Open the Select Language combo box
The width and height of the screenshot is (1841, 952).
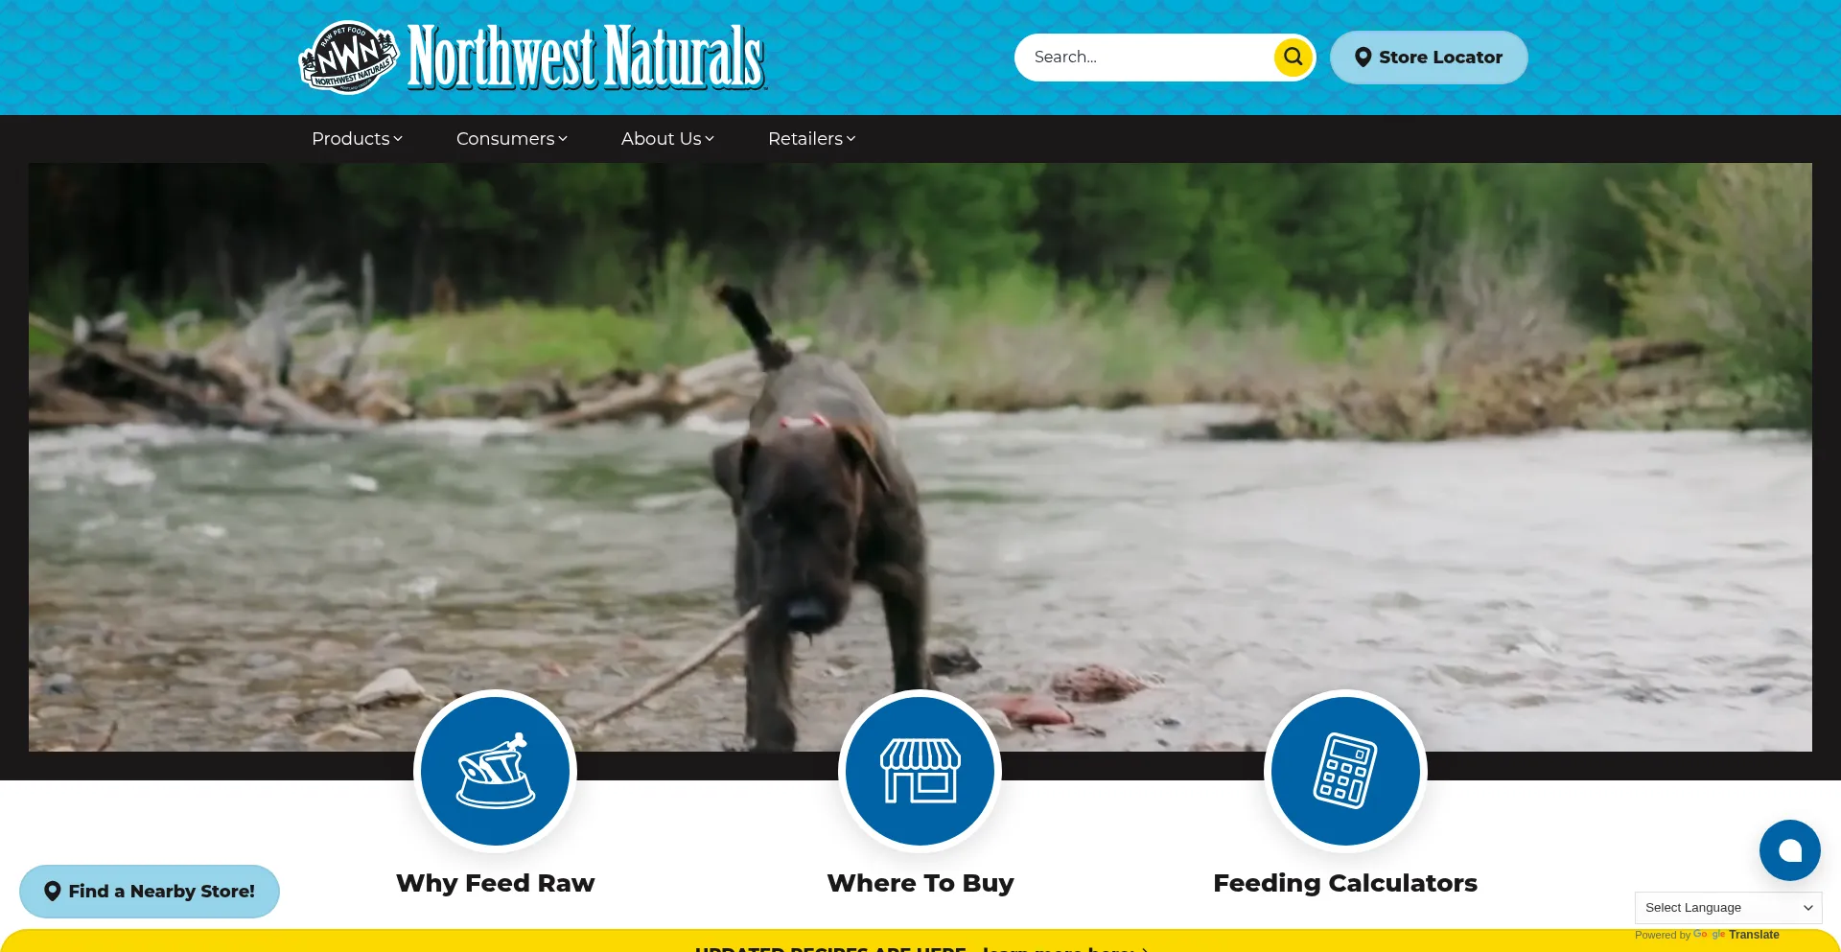coord(1728,908)
